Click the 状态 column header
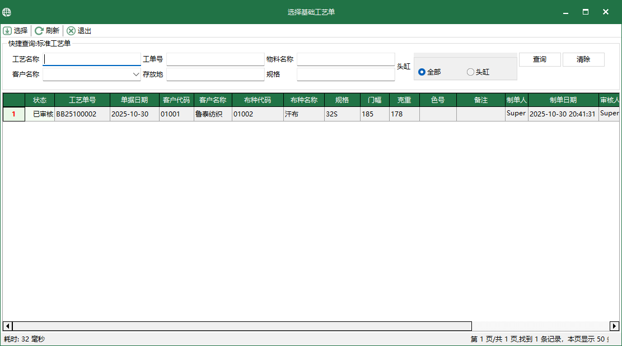 point(40,100)
